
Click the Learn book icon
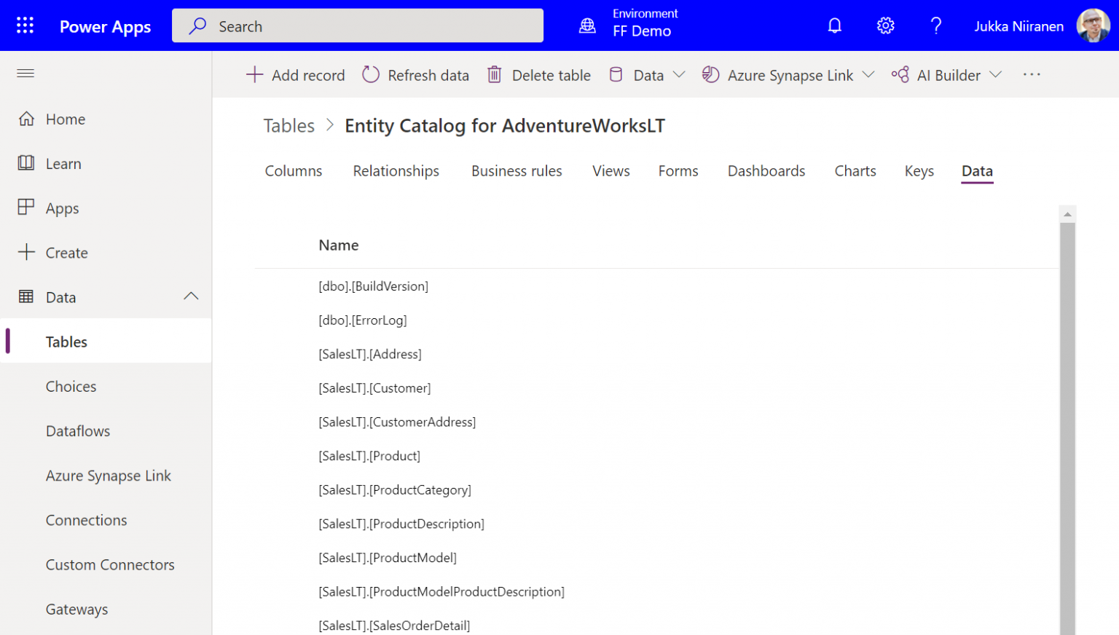click(26, 163)
